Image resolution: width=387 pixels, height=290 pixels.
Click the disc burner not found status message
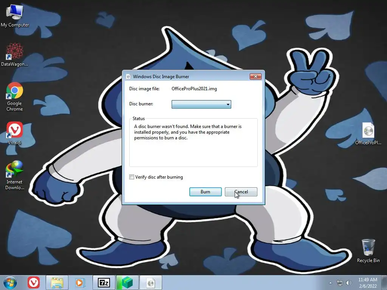(x=188, y=132)
